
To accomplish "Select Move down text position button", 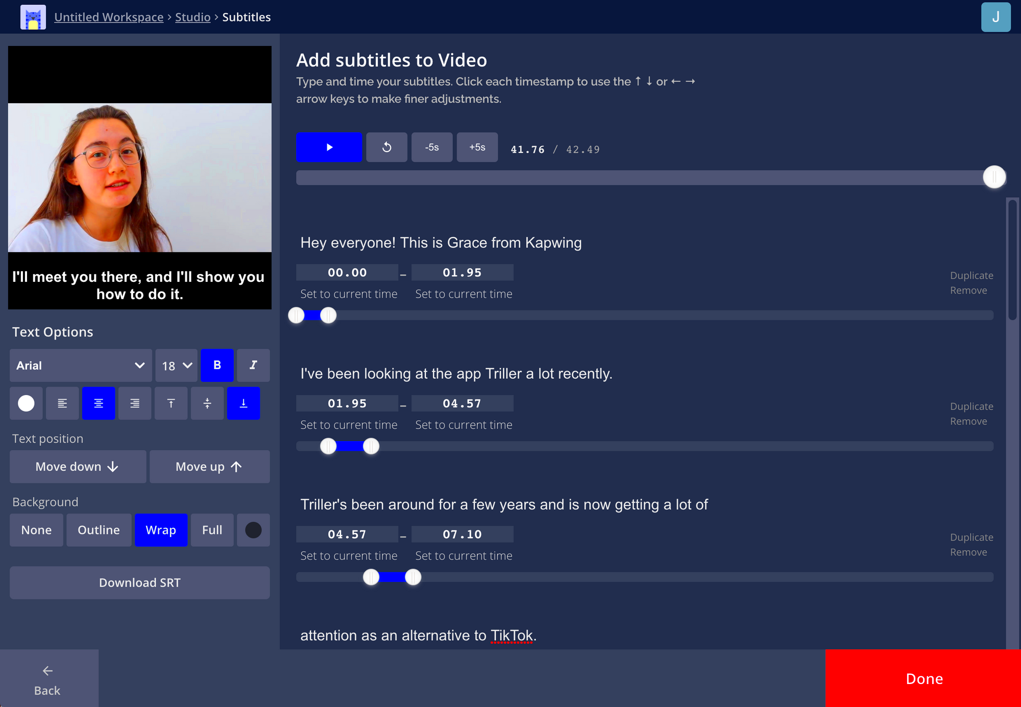I will [78, 467].
